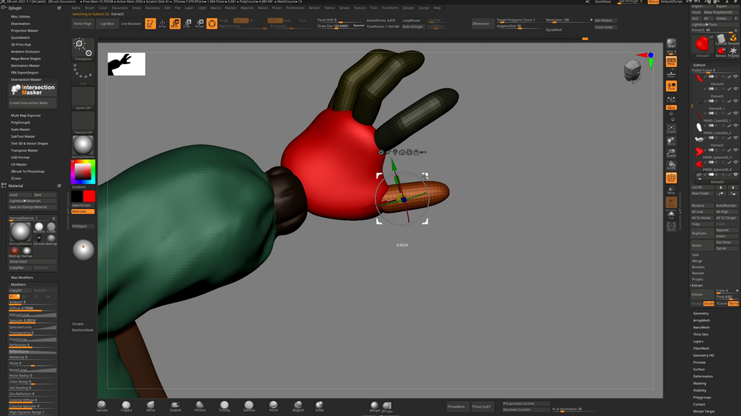Choose the Morph brush at bottom
The height and width of the screenshot is (416, 741).
(375, 406)
